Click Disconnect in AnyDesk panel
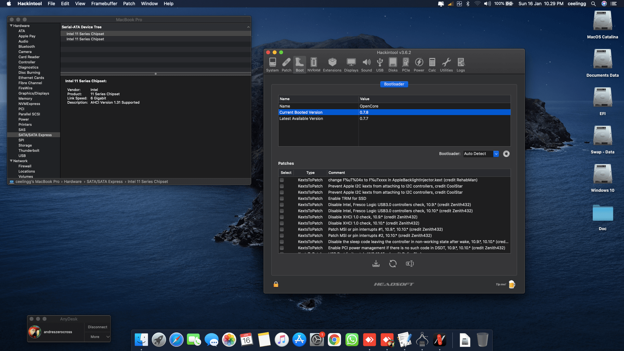This screenshot has height=351, width=624. (x=97, y=327)
